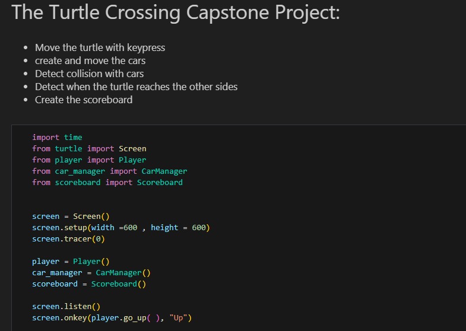Click the line 'screen.tracer(0)'

point(68,239)
